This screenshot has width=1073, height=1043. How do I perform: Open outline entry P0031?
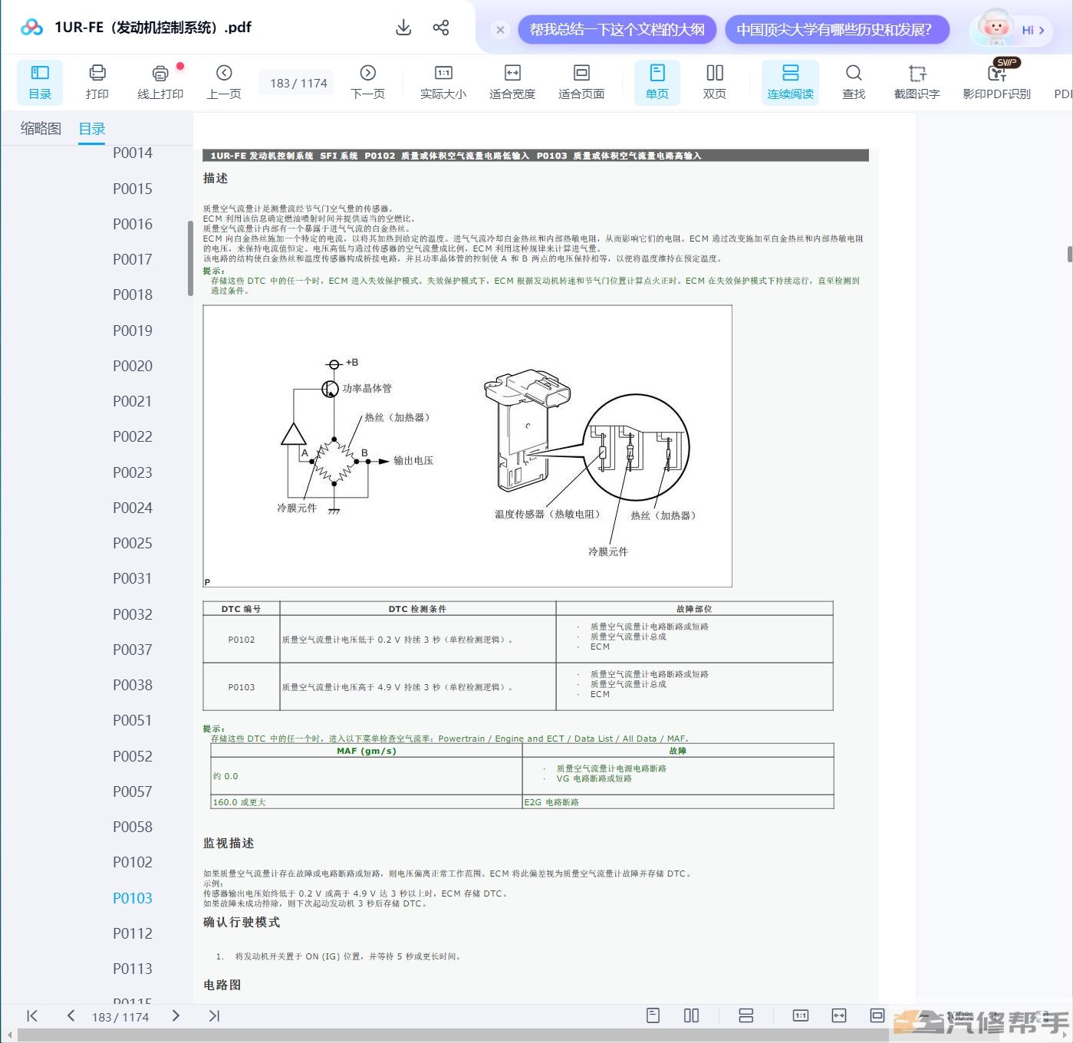133,578
